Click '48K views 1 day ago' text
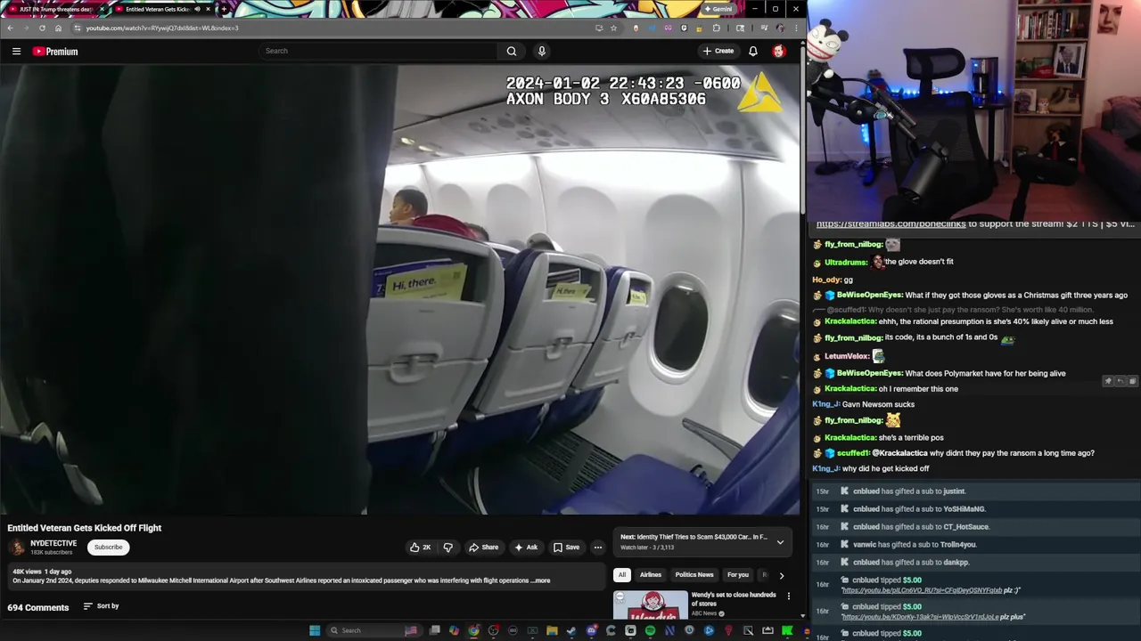The image size is (1141, 641). click(x=42, y=572)
